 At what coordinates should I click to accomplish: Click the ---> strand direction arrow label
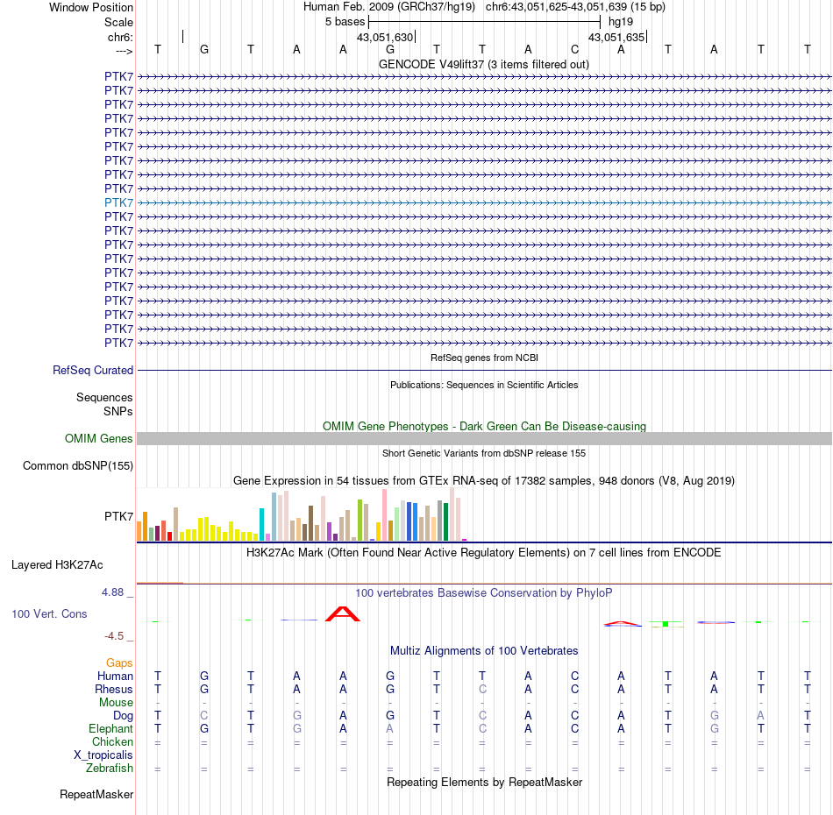125,51
